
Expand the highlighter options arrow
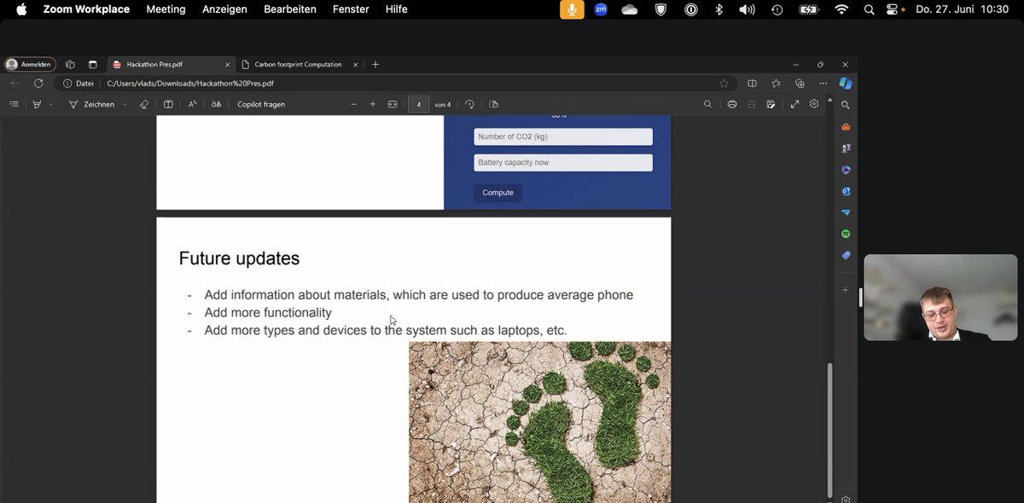pos(50,104)
